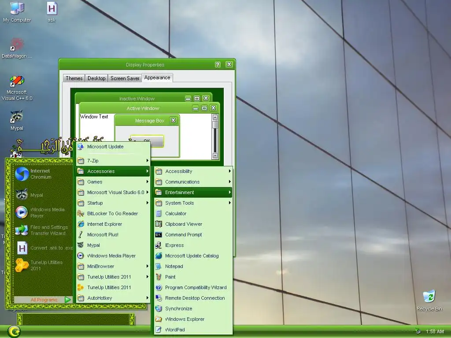
Task: Open Microsoft Update Catalog
Action: pyautogui.click(x=193, y=256)
